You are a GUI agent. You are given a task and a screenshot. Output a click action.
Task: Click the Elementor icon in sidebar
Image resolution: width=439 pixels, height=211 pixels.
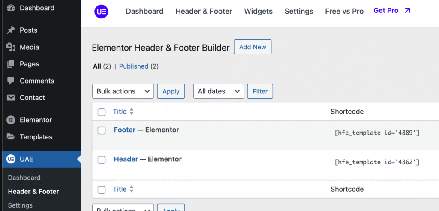pos(11,120)
